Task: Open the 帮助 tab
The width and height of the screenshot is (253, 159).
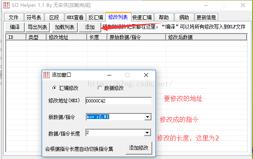Action: [x=164, y=17]
